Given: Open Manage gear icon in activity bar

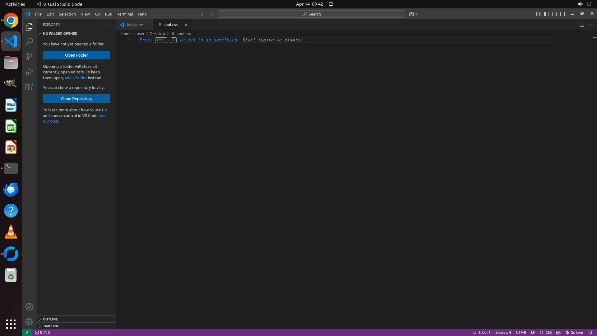Looking at the screenshot, I should click(x=29, y=321).
